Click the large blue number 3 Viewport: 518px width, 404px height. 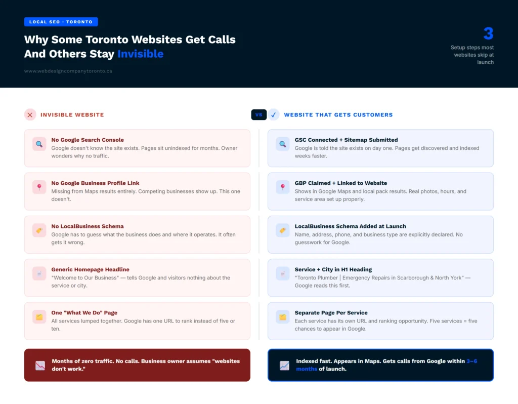tap(488, 33)
